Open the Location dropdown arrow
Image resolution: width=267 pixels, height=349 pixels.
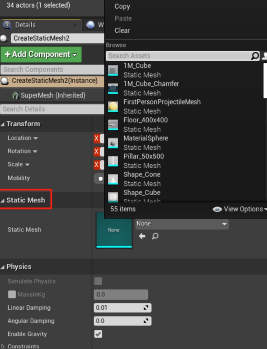35,138
